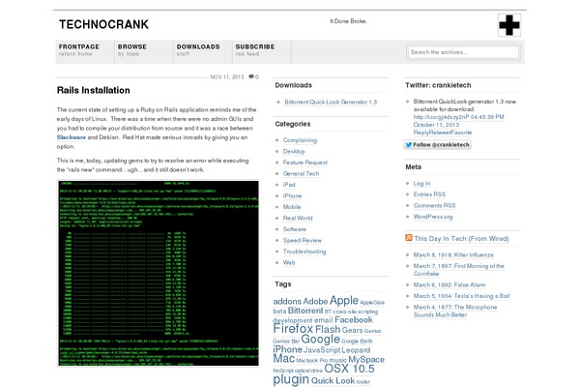This screenshot has height=387, width=580.
Task: Open March 7, 1897 Cornflake article
Action: 458,270
